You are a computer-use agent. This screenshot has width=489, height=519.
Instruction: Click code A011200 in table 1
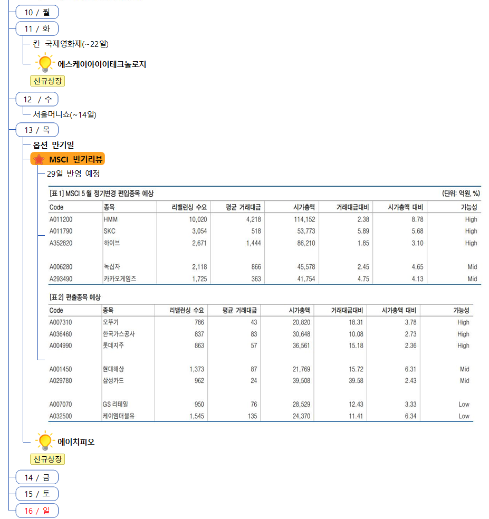(61, 219)
